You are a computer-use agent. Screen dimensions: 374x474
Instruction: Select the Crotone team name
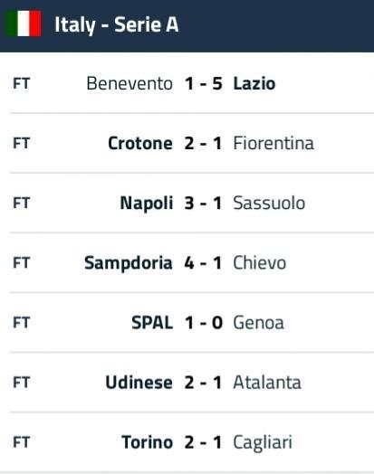point(140,143)
